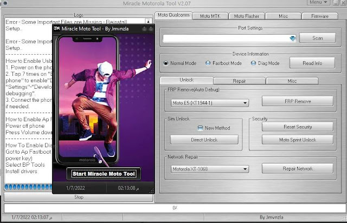Switch to the Moto Qualcomm tab
Screen dimensions: 347x223
click(x=173, y=15)
